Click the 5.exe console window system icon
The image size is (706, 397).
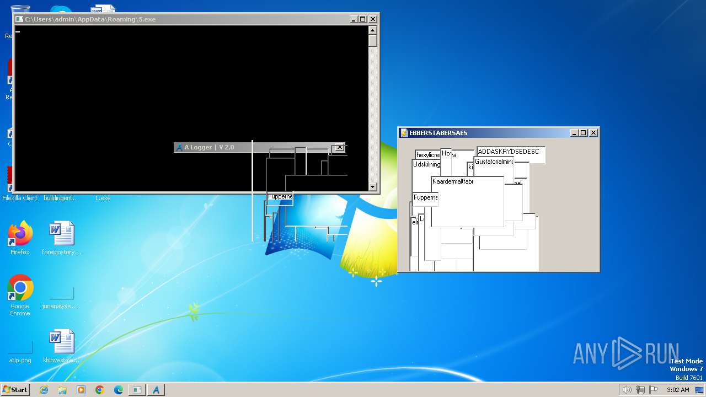point(19,19)
